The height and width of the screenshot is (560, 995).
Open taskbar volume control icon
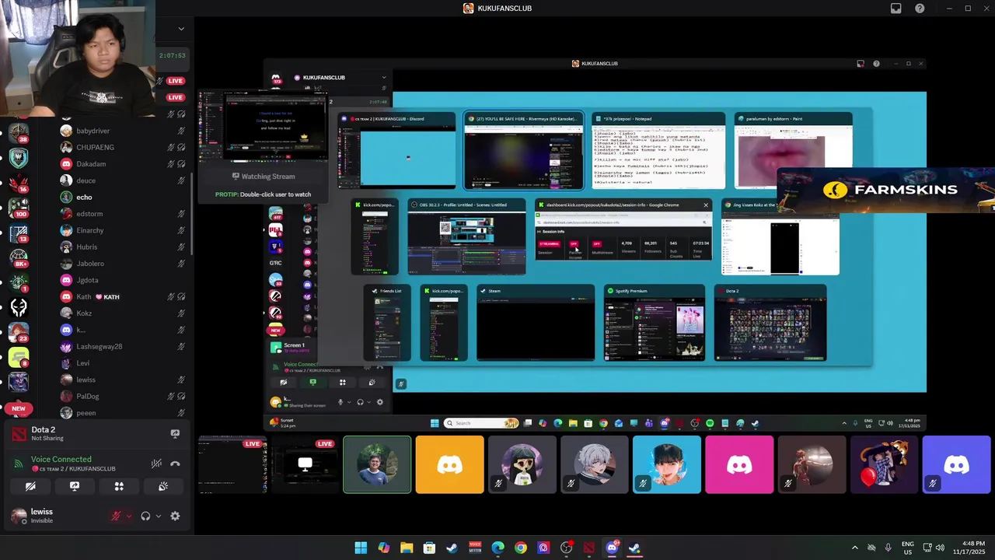point(940,548)
